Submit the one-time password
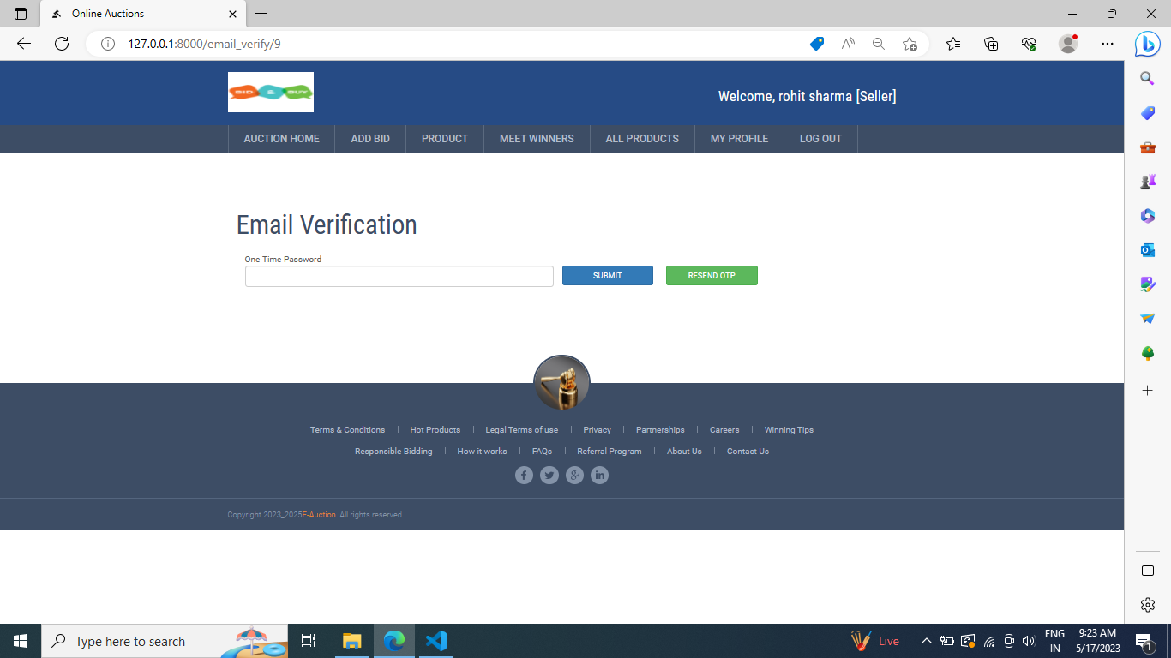This screenshot has height=658, width=1171. click(x=607, y=275)
